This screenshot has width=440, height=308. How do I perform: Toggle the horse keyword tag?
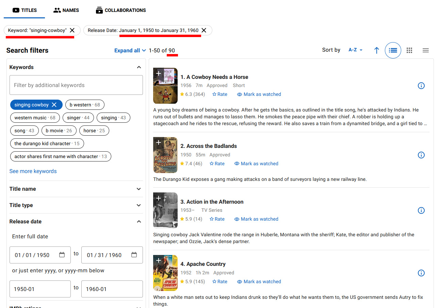tap(94, 131)
